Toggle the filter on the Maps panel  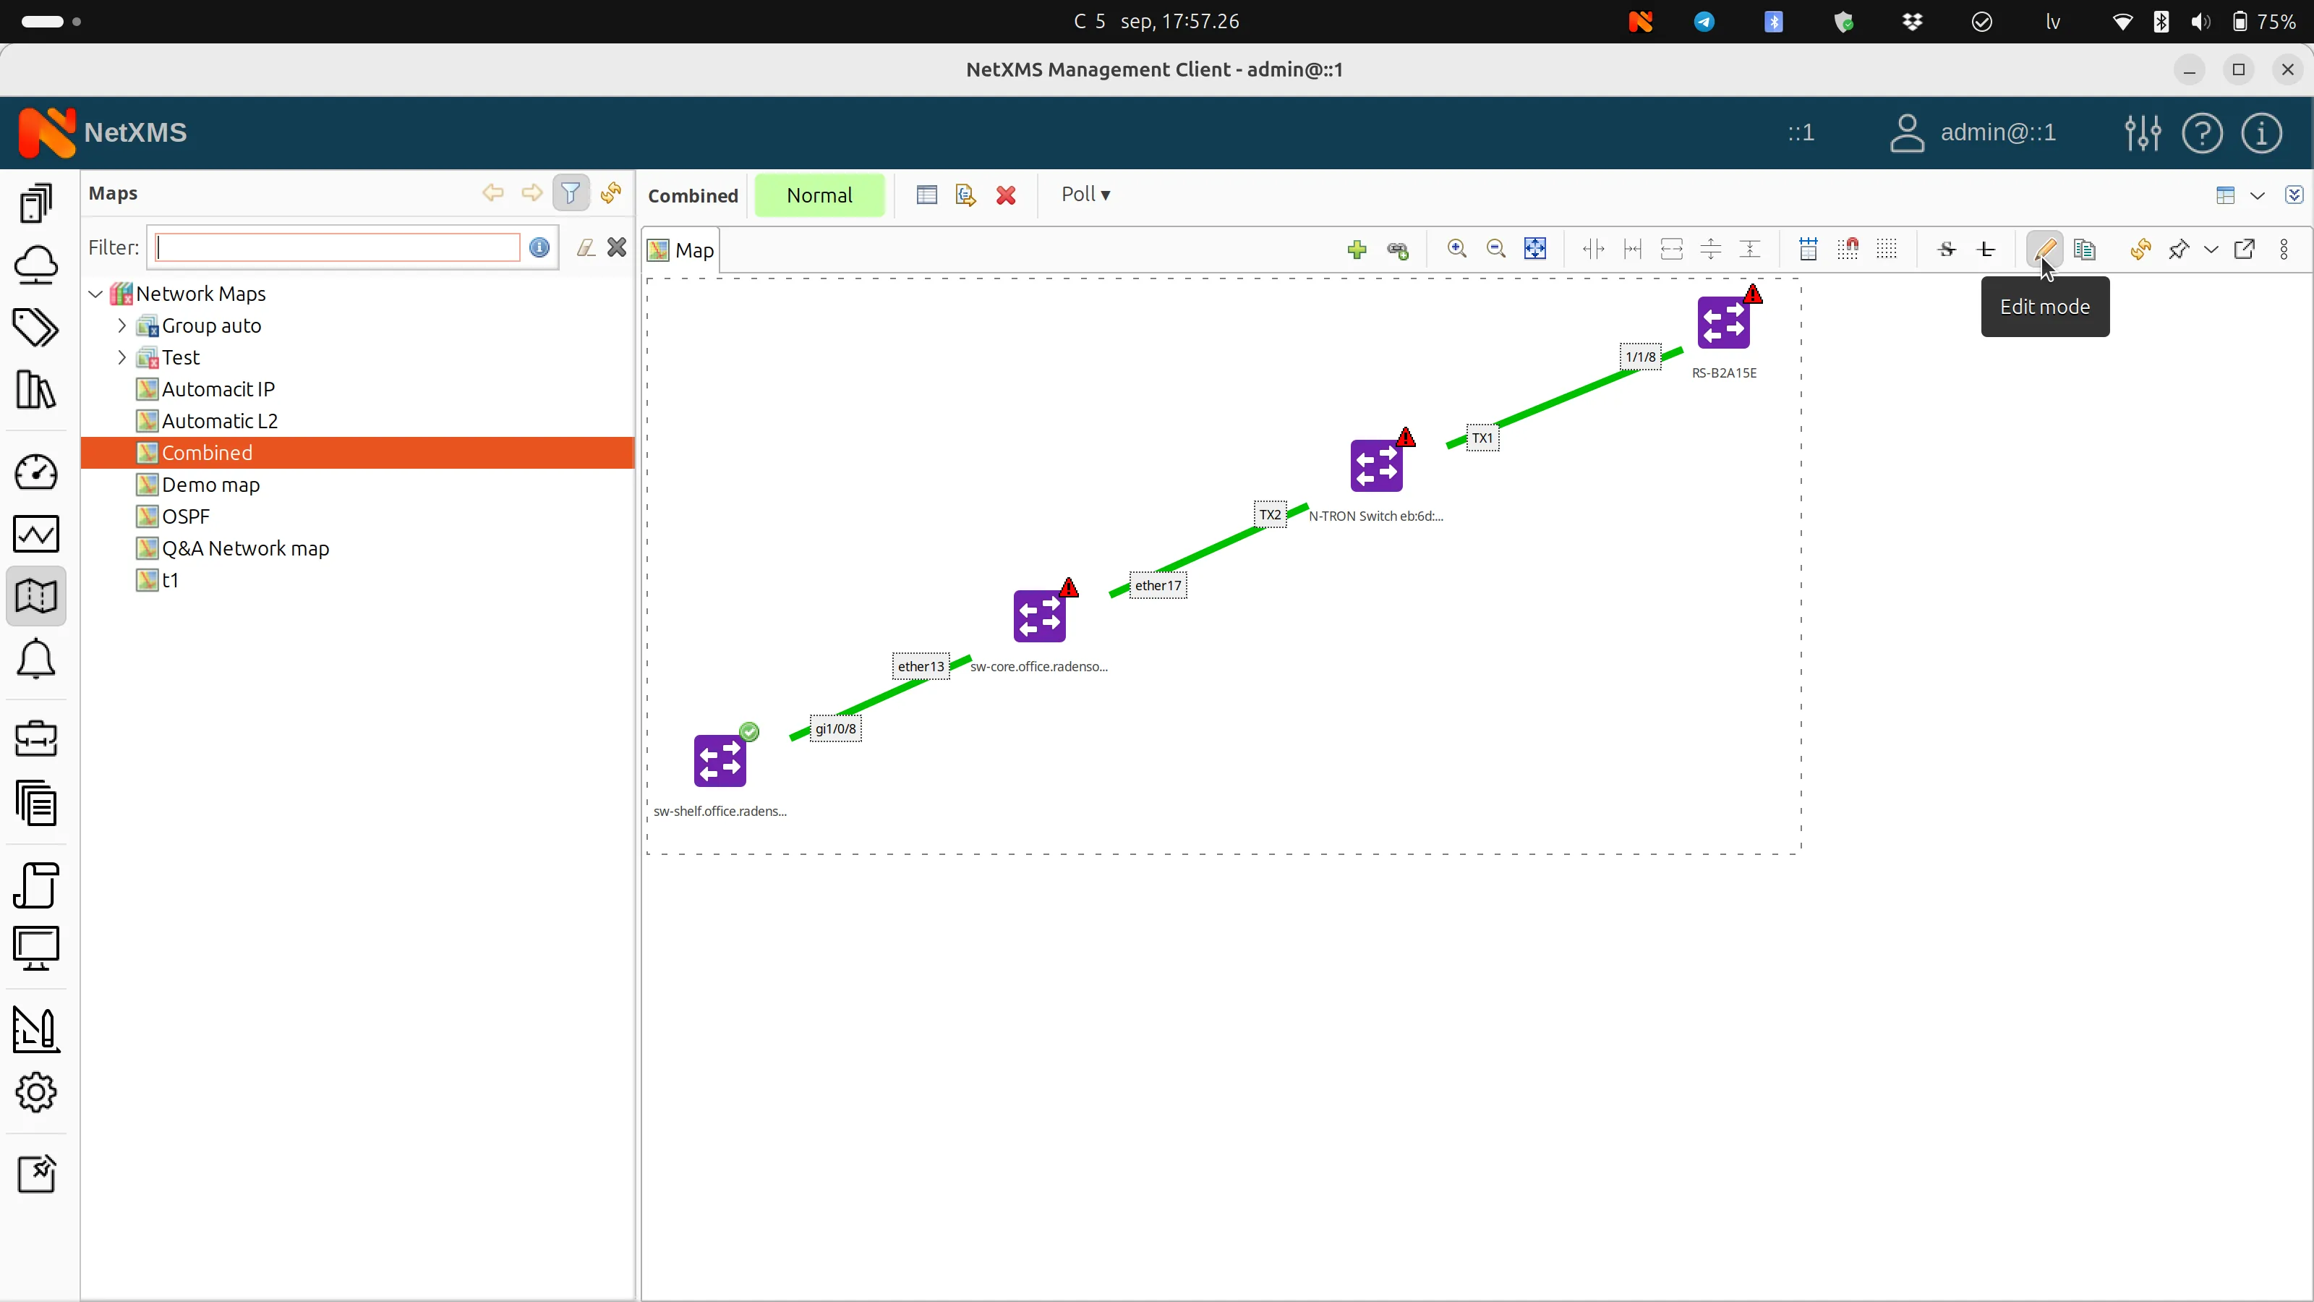(571, 193)
